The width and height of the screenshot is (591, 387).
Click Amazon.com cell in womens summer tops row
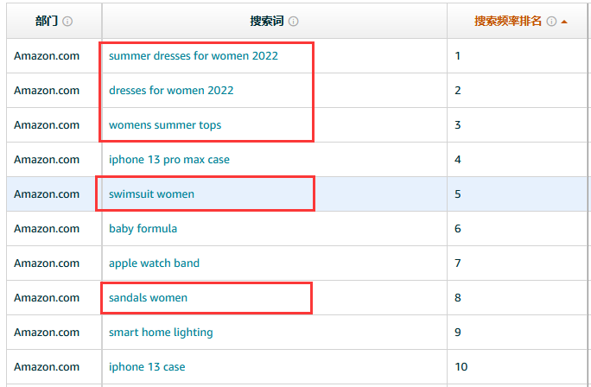[54, 125]
